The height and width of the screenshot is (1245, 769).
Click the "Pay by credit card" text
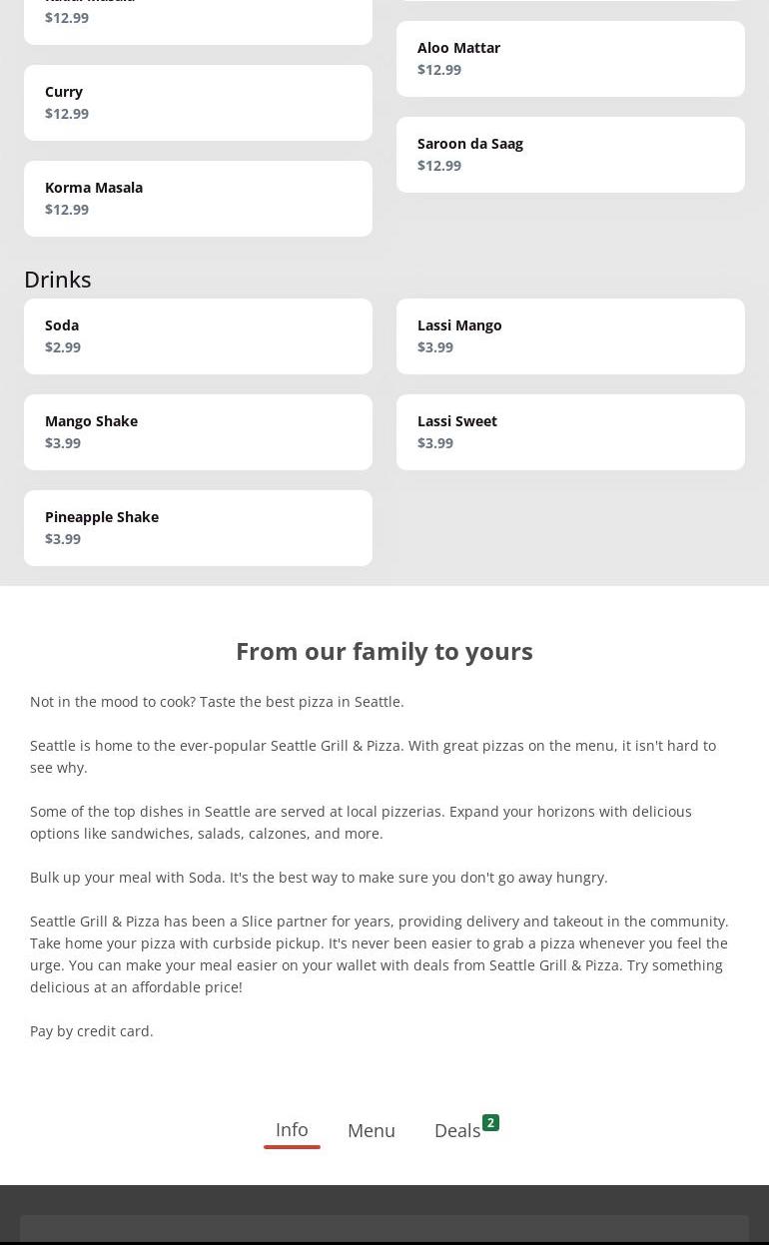coord(92,1031)
